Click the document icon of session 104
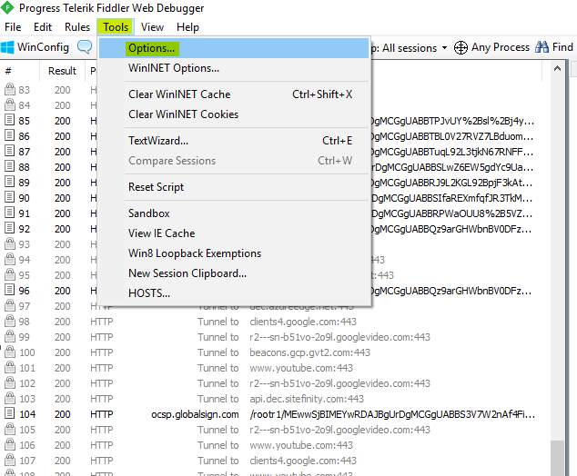 point(10,413)
